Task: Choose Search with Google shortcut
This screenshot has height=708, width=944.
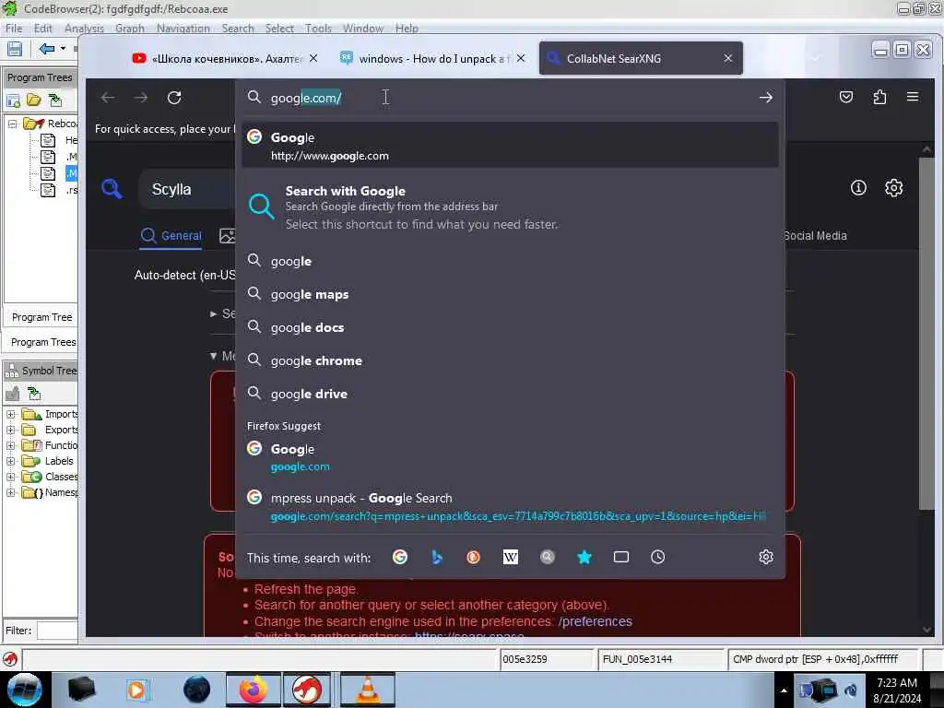Action: [510, 207]
